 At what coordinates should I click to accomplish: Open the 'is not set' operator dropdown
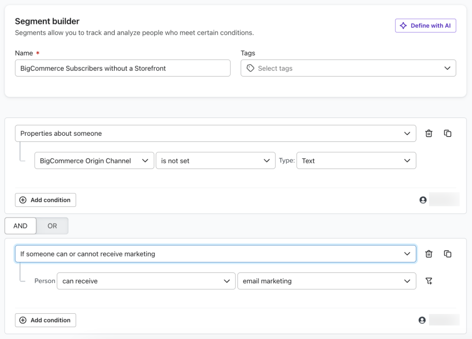(215, 161)
